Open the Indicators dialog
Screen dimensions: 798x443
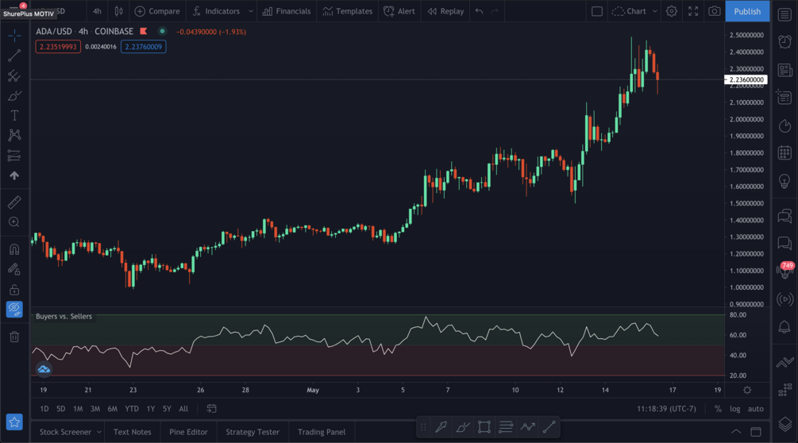coord(216,11)
